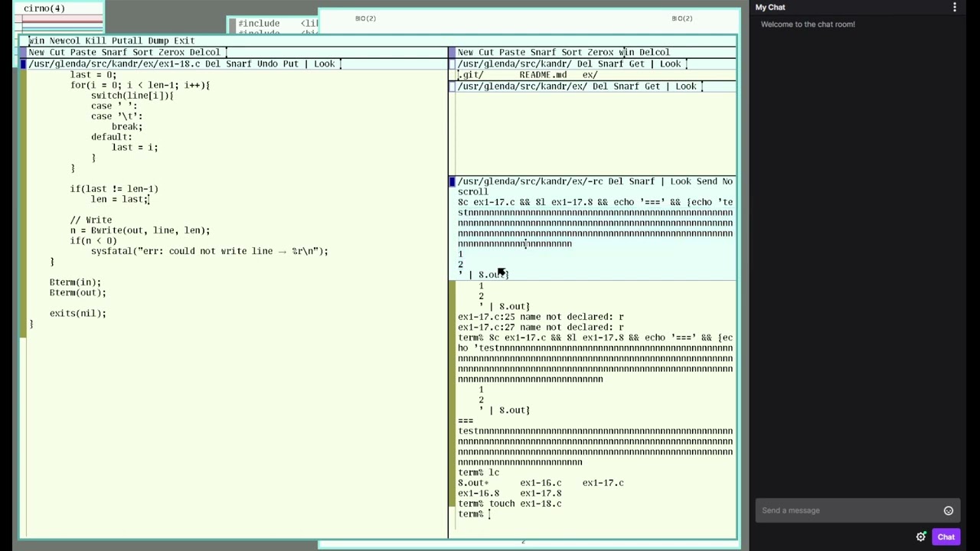
Task: Click the cirno(4) window label
Action: [44, 8]
